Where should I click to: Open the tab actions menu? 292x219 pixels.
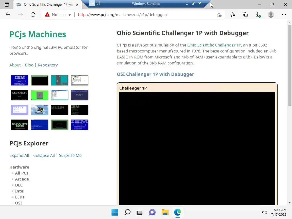pos(7,5)
